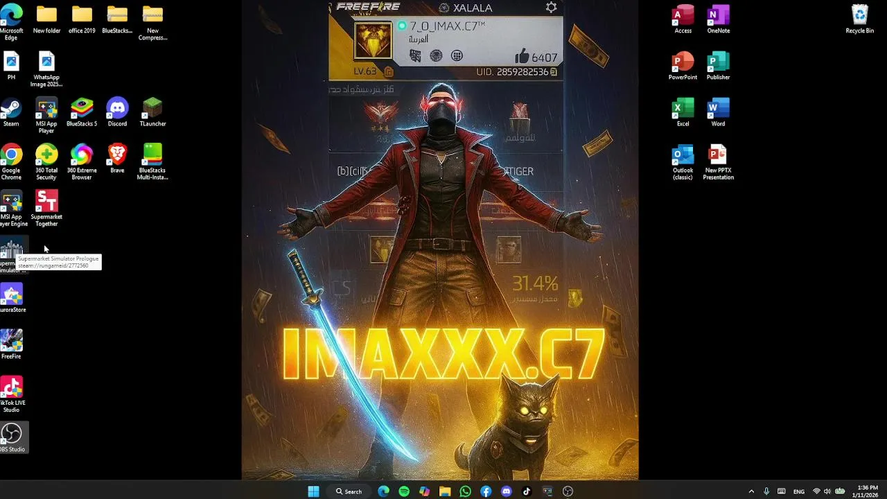This screenshot has width=887, height=499.
Task: Open File Explorer from the taskbar
Action: tap(445, 491)
